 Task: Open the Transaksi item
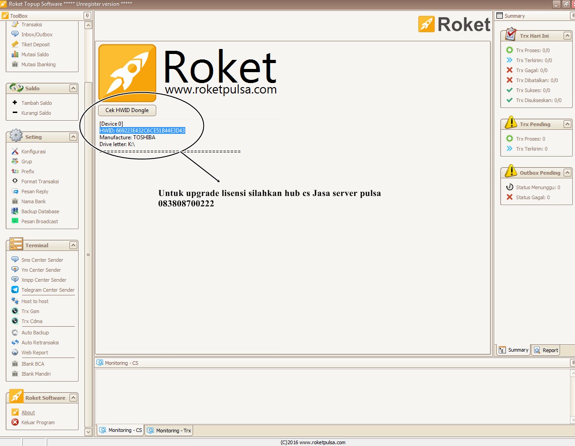point(31,25)
